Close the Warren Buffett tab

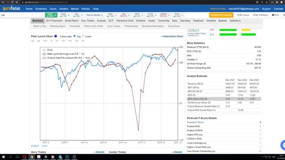(x=102, y=15)
